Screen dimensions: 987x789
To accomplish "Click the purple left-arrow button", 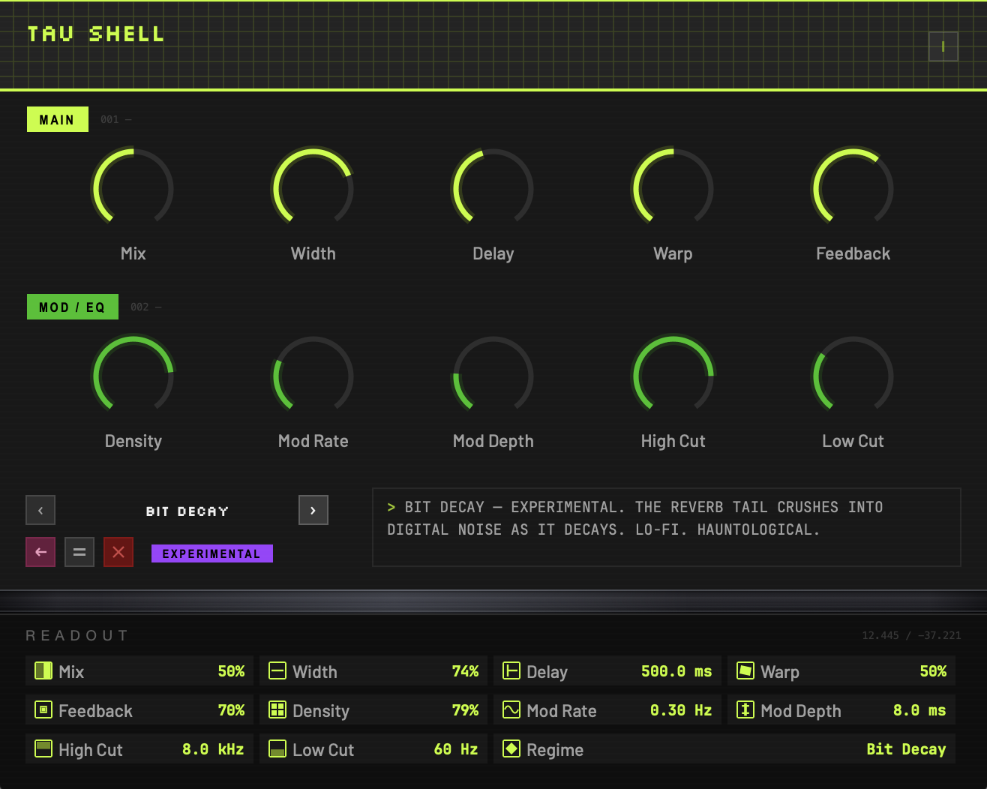I will 40,552.
